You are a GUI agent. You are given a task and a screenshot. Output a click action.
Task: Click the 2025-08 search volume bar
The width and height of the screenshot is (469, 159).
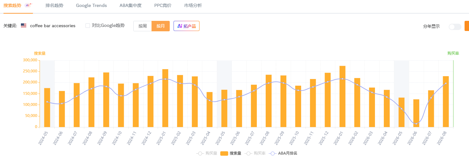tap(269, 101)
